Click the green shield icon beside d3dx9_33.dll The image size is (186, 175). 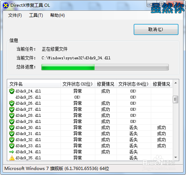[12, 146]
